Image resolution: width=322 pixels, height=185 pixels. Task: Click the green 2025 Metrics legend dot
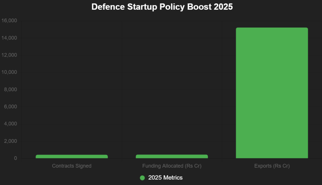[142, 178]
